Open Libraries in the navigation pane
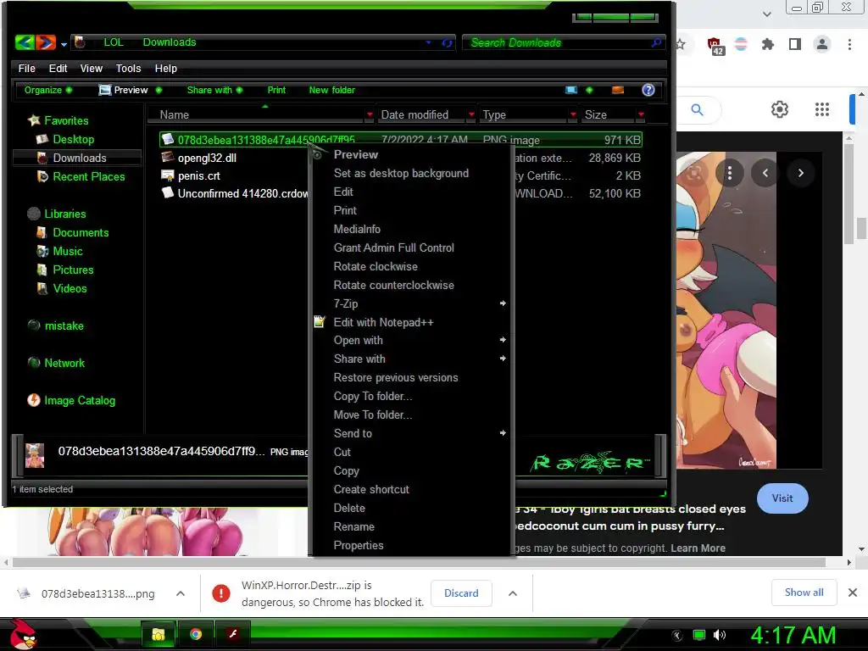The height and width of the screenshot is (651, 868). [57, 214]
